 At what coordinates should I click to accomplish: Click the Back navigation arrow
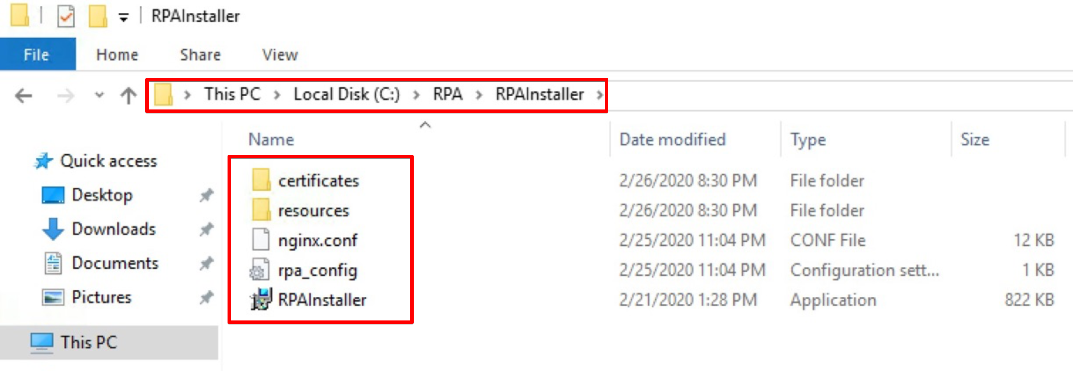(x=23, y=95)
